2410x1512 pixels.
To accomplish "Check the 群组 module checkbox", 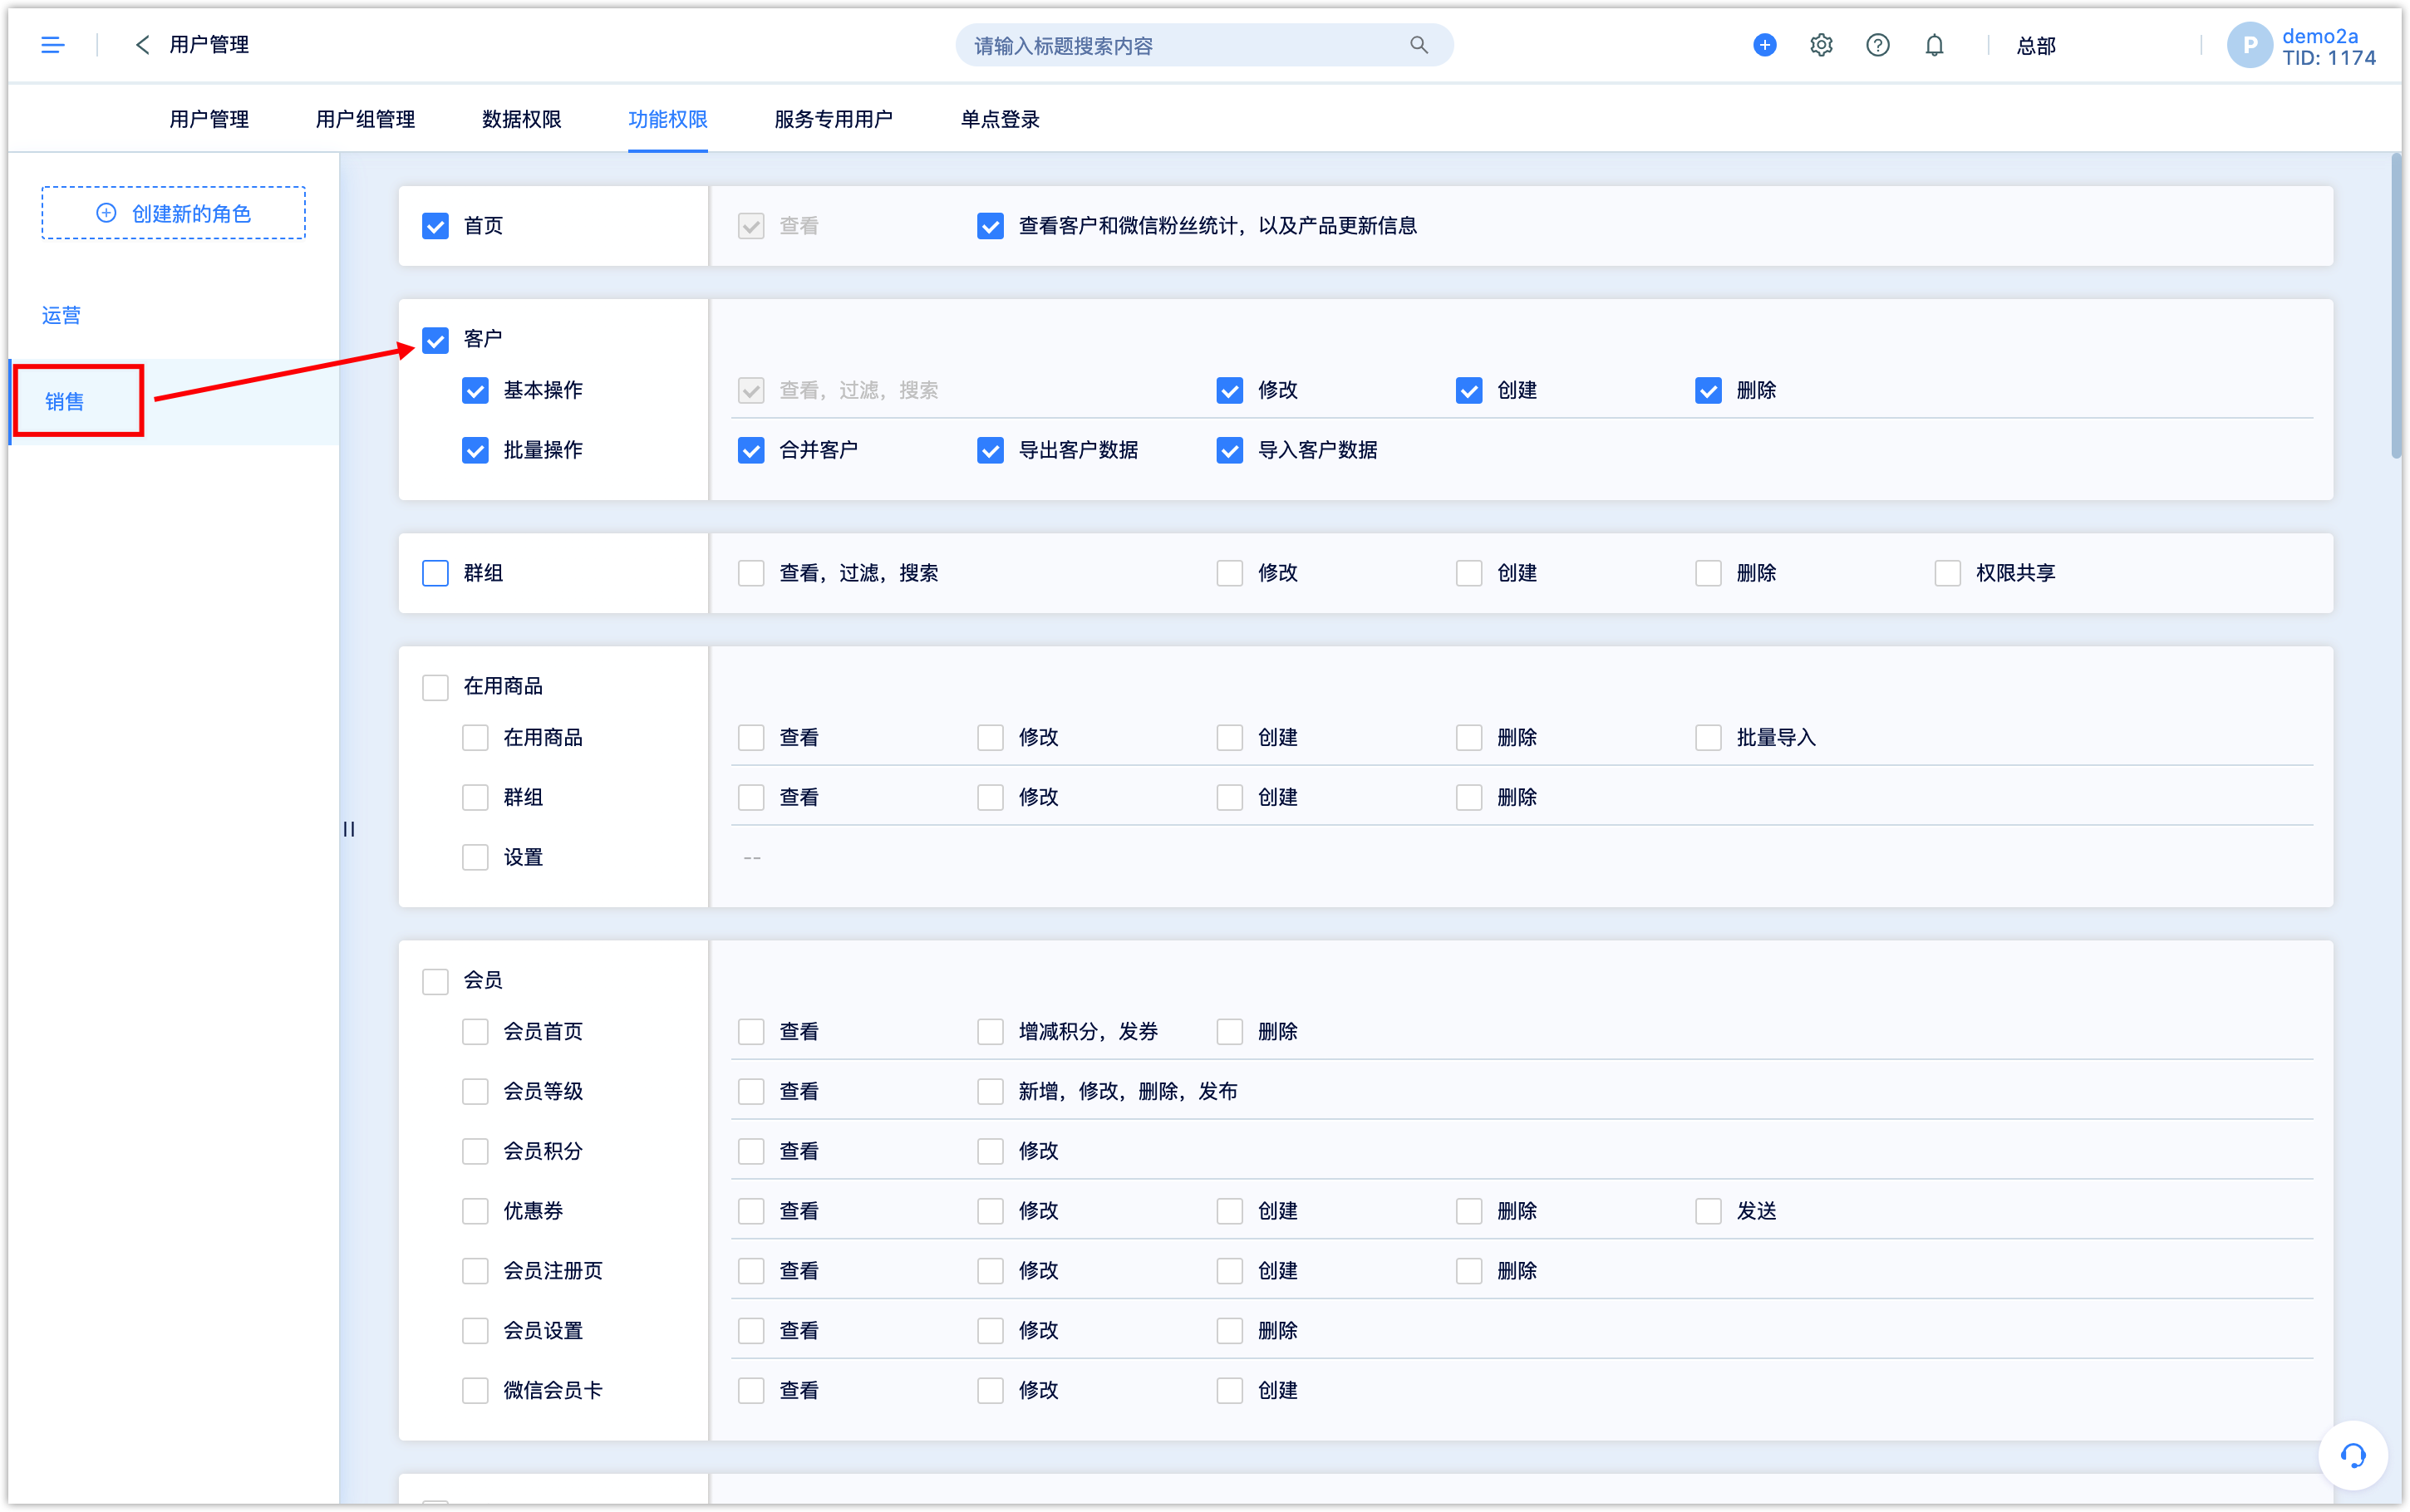I will coord(435,573).
